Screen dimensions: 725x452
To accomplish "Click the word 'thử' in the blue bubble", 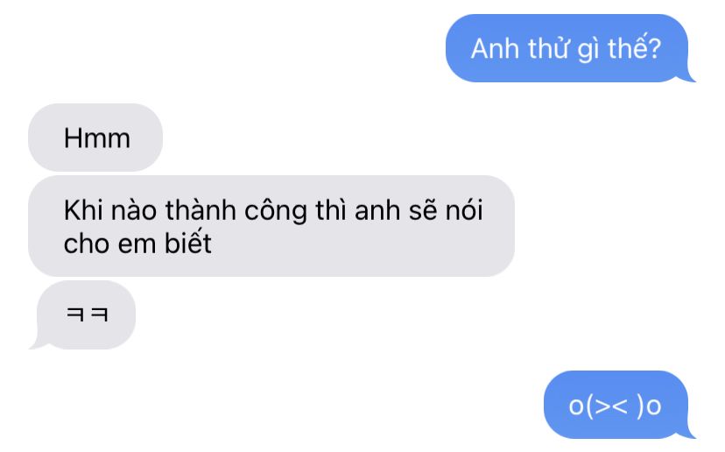I will click(548, 48).
